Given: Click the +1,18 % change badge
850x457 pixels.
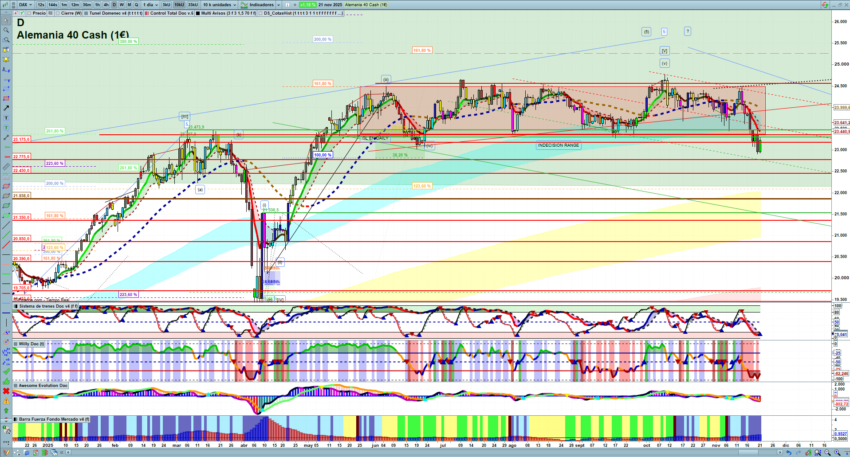Looking at the screenshot, I should click(307, 5).
